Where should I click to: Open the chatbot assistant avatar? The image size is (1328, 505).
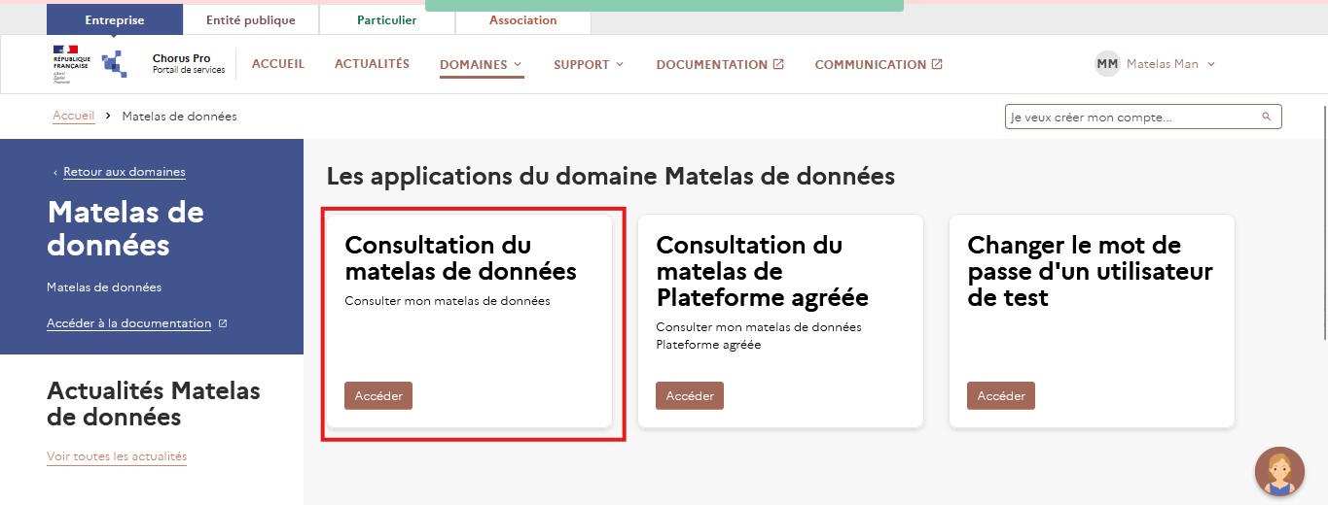click(x=1279, y=472)
